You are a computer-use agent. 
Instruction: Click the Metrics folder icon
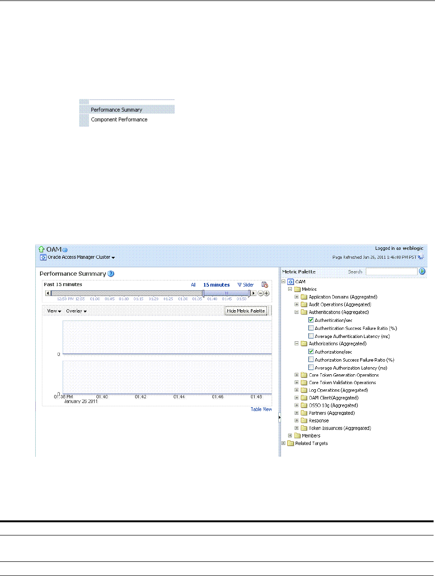(298, 289)
